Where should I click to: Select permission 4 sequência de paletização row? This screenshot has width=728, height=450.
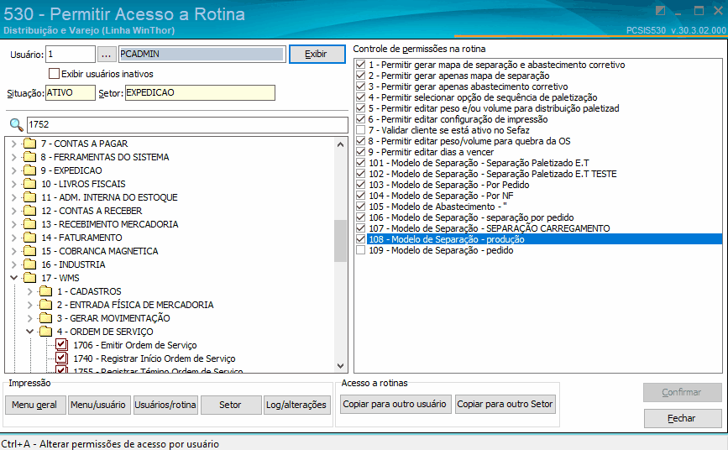[483, 97]
